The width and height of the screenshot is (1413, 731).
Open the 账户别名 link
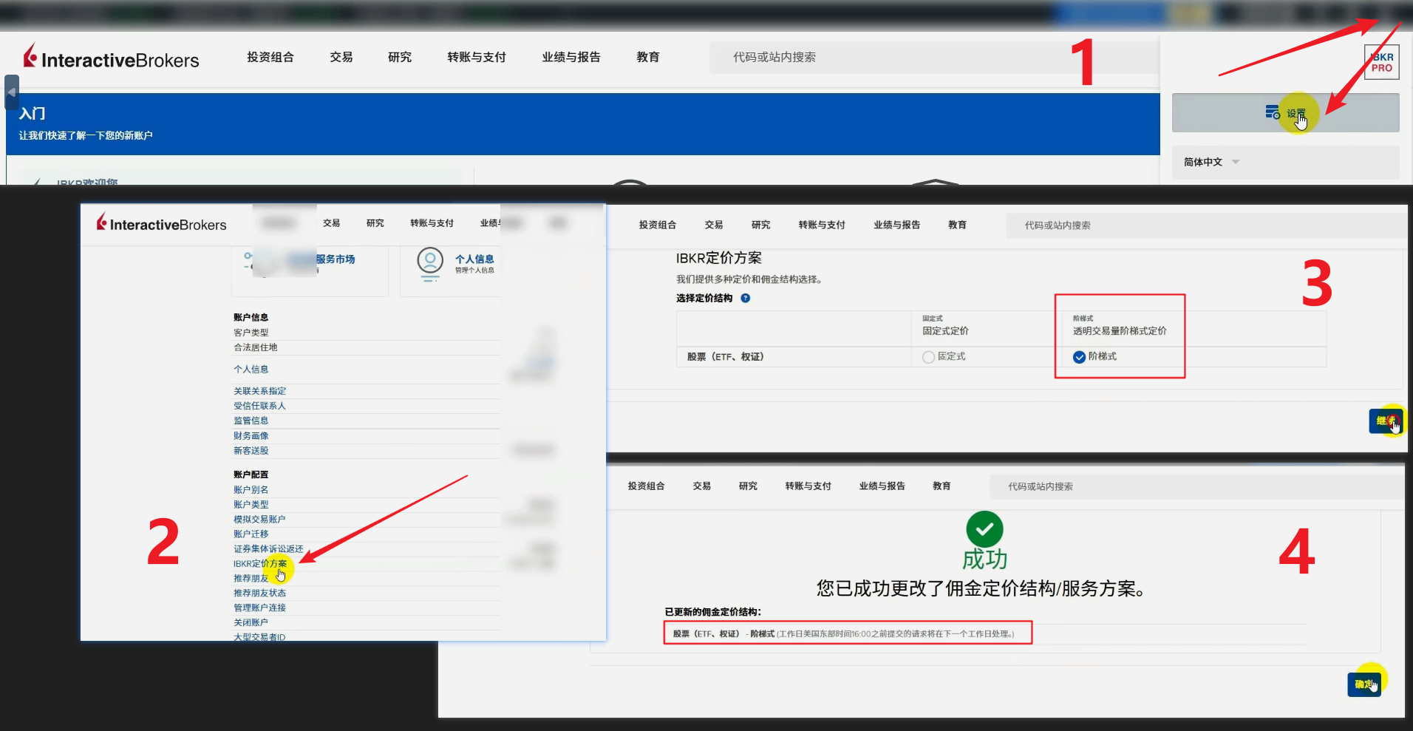click(x=251, y=489)
